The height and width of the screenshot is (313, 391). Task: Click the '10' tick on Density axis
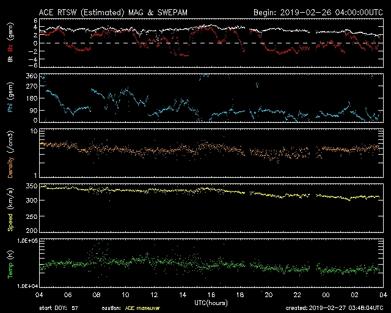tap(34, 131)
